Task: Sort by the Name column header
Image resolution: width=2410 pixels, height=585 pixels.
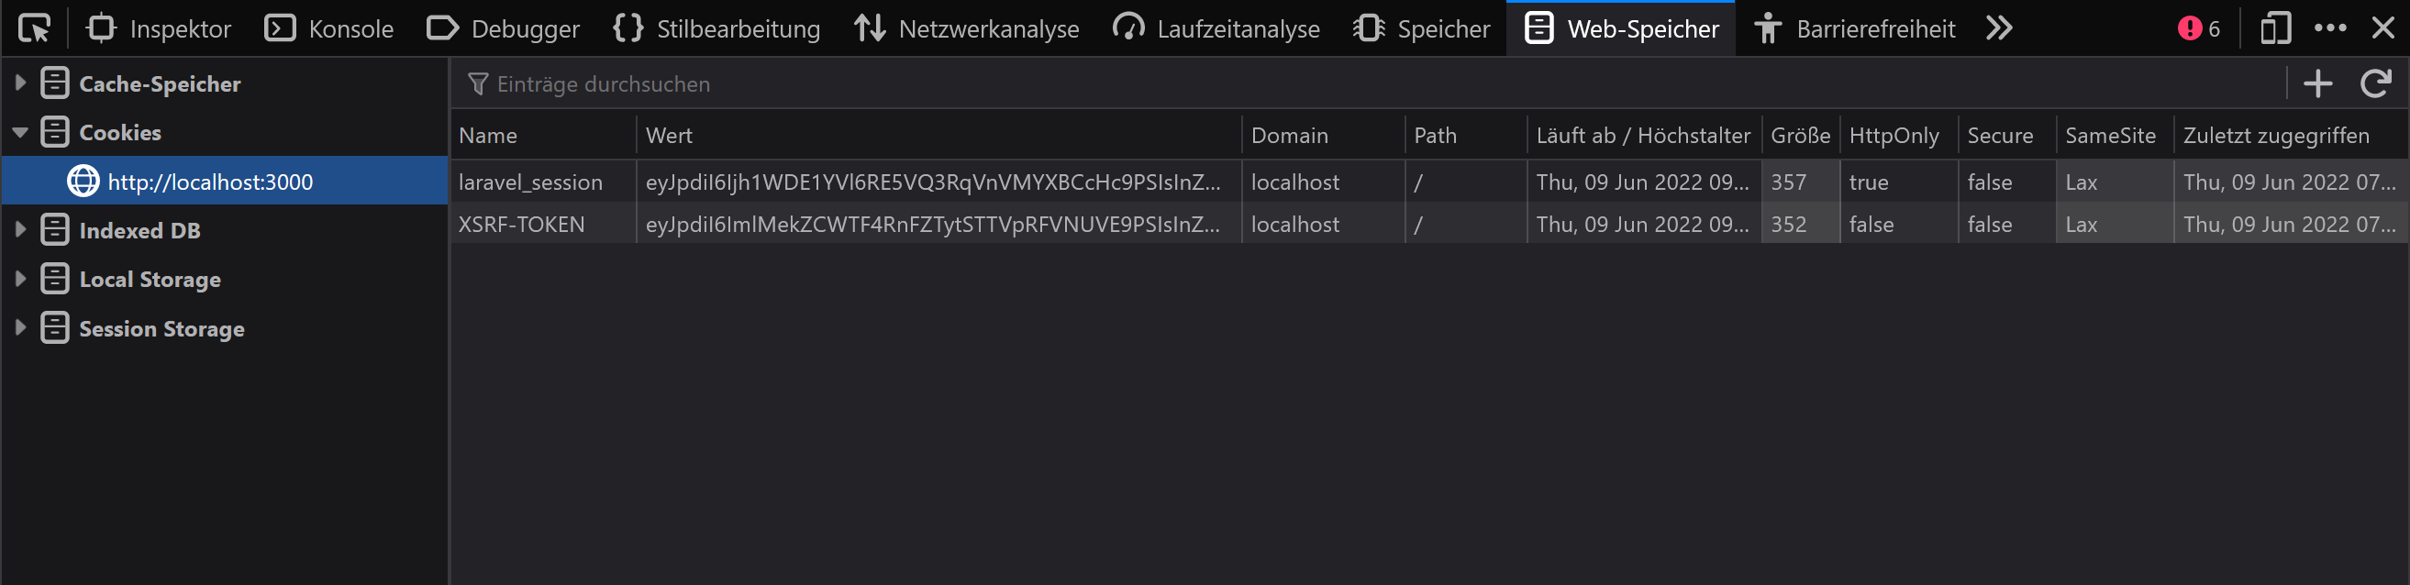Action: (x=544, y=136)
